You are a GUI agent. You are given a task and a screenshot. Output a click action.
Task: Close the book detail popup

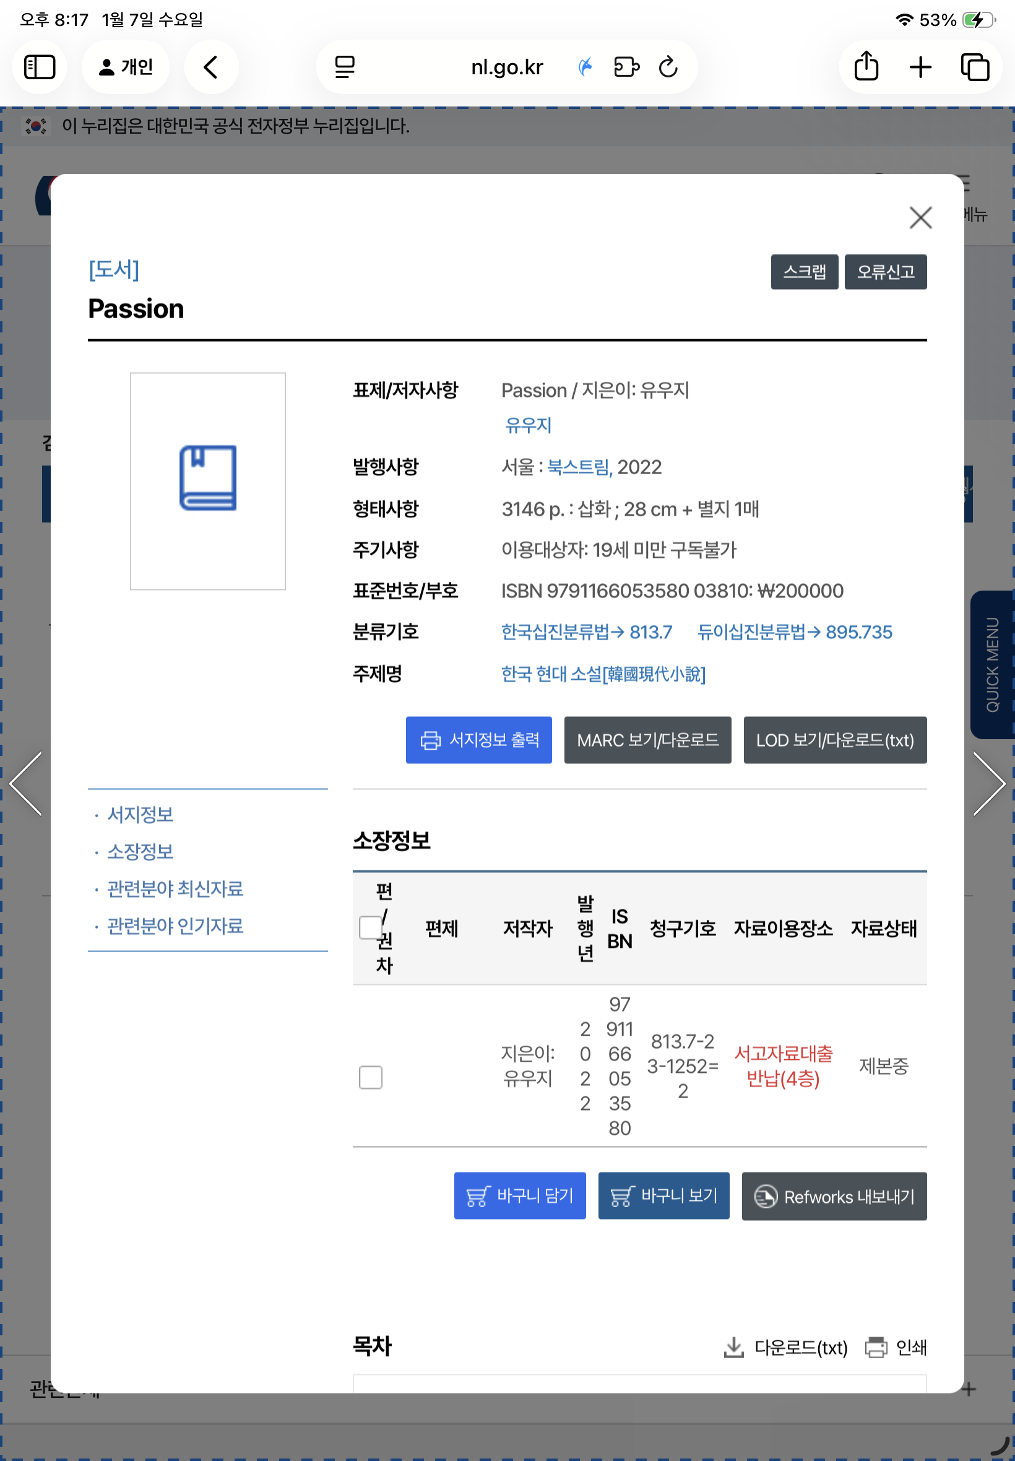[920, 217]
